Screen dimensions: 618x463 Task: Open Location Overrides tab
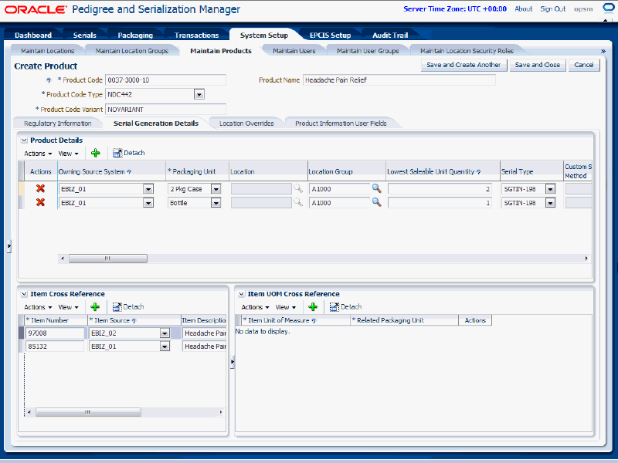click(246, 123)
